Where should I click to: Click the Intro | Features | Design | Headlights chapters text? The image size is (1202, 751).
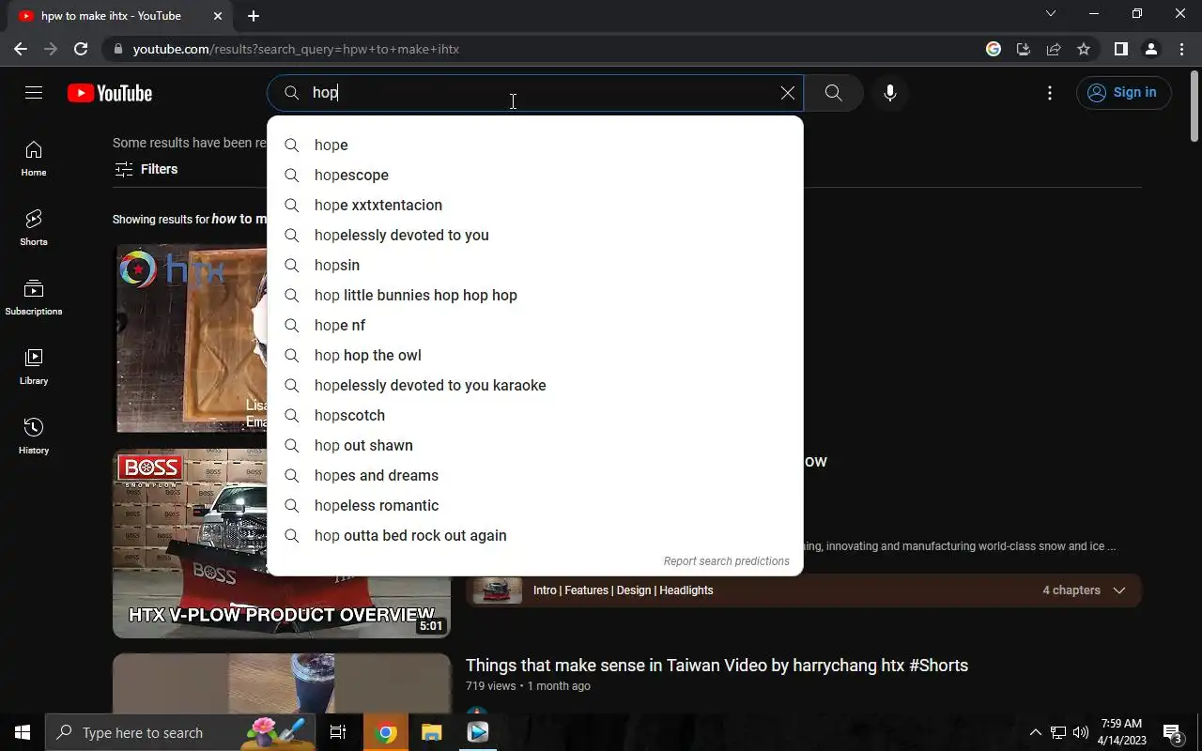pyautogui.click(x=623, y=590)
